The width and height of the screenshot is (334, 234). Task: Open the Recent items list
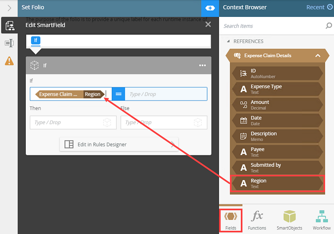click(315, 7)
